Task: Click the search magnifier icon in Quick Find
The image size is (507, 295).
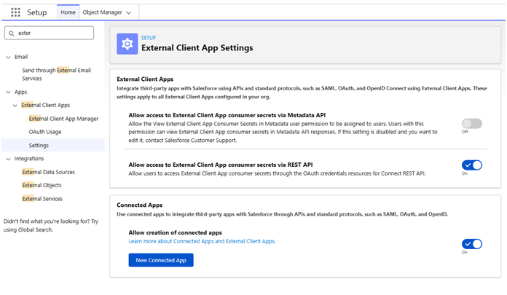Action: tap(12, 33)
